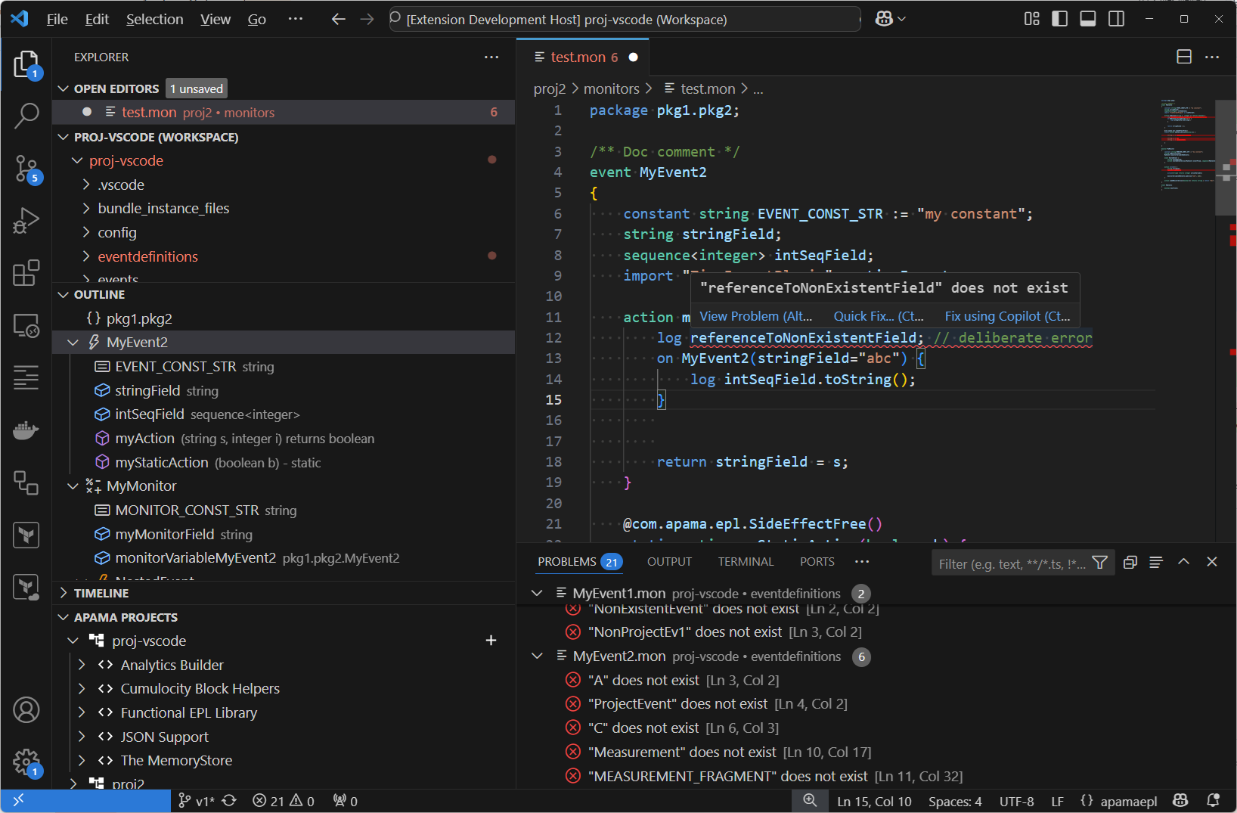Expand the eventdefinitions folder

[85, 256]
